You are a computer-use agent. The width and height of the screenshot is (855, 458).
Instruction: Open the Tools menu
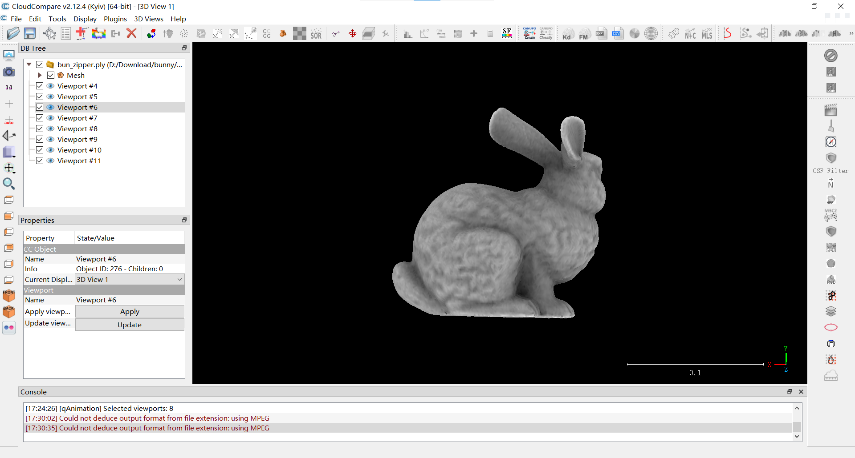point(57,19)
